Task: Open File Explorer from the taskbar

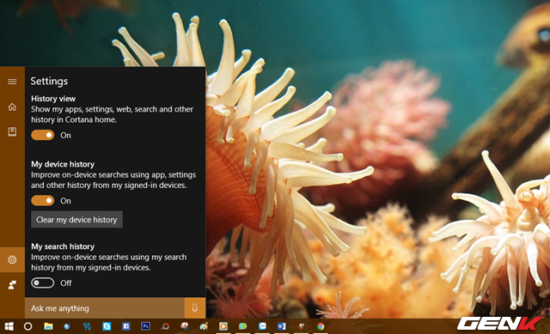Action: 48,326
